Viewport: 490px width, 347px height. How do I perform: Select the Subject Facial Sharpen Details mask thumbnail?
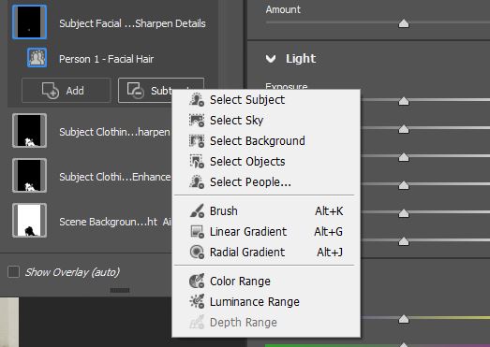[x=29, y=22]
